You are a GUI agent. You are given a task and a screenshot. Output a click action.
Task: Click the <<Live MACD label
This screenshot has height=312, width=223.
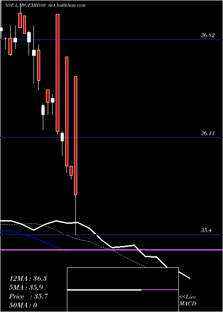188,300
